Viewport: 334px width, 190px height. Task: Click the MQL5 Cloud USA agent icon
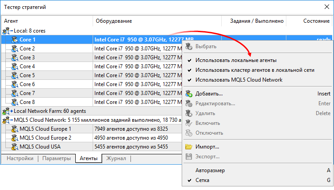coord(15,147)
